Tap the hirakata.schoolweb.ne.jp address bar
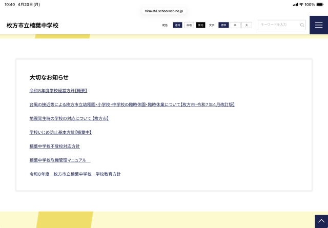The width and height of the screenshot is (328, 228). pyautogui.click(x=164, y=10)
